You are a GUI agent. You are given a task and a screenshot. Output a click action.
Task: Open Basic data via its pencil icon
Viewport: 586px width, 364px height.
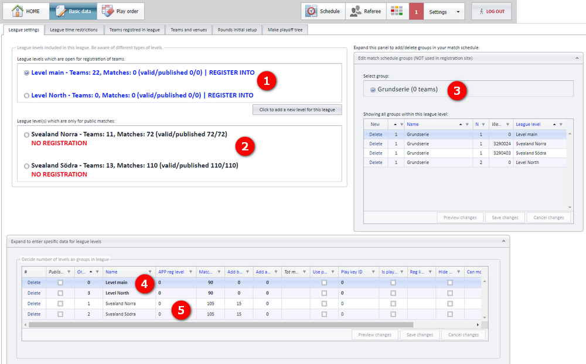tap(60, 11)
